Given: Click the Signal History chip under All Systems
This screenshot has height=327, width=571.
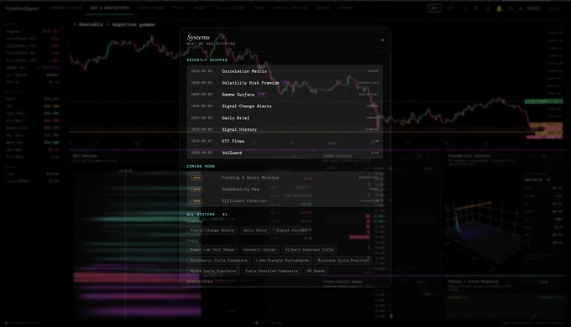Looking at the screenshot, I should [x=292, y=231].
